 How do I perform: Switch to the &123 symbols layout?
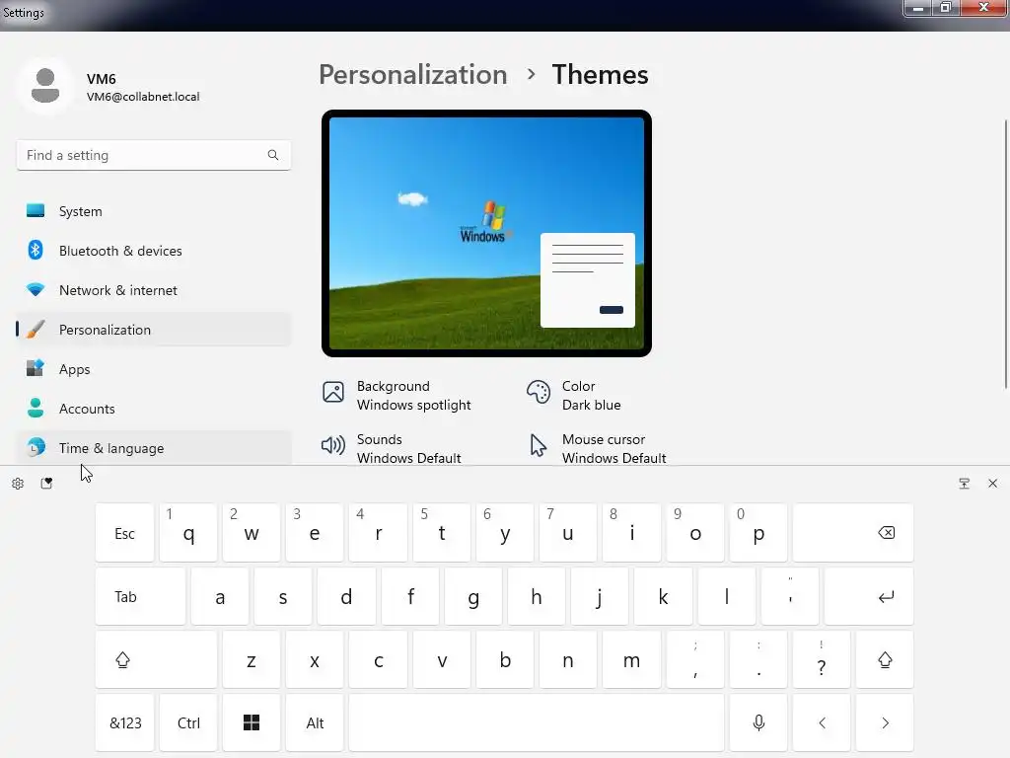tap(124, 722)
